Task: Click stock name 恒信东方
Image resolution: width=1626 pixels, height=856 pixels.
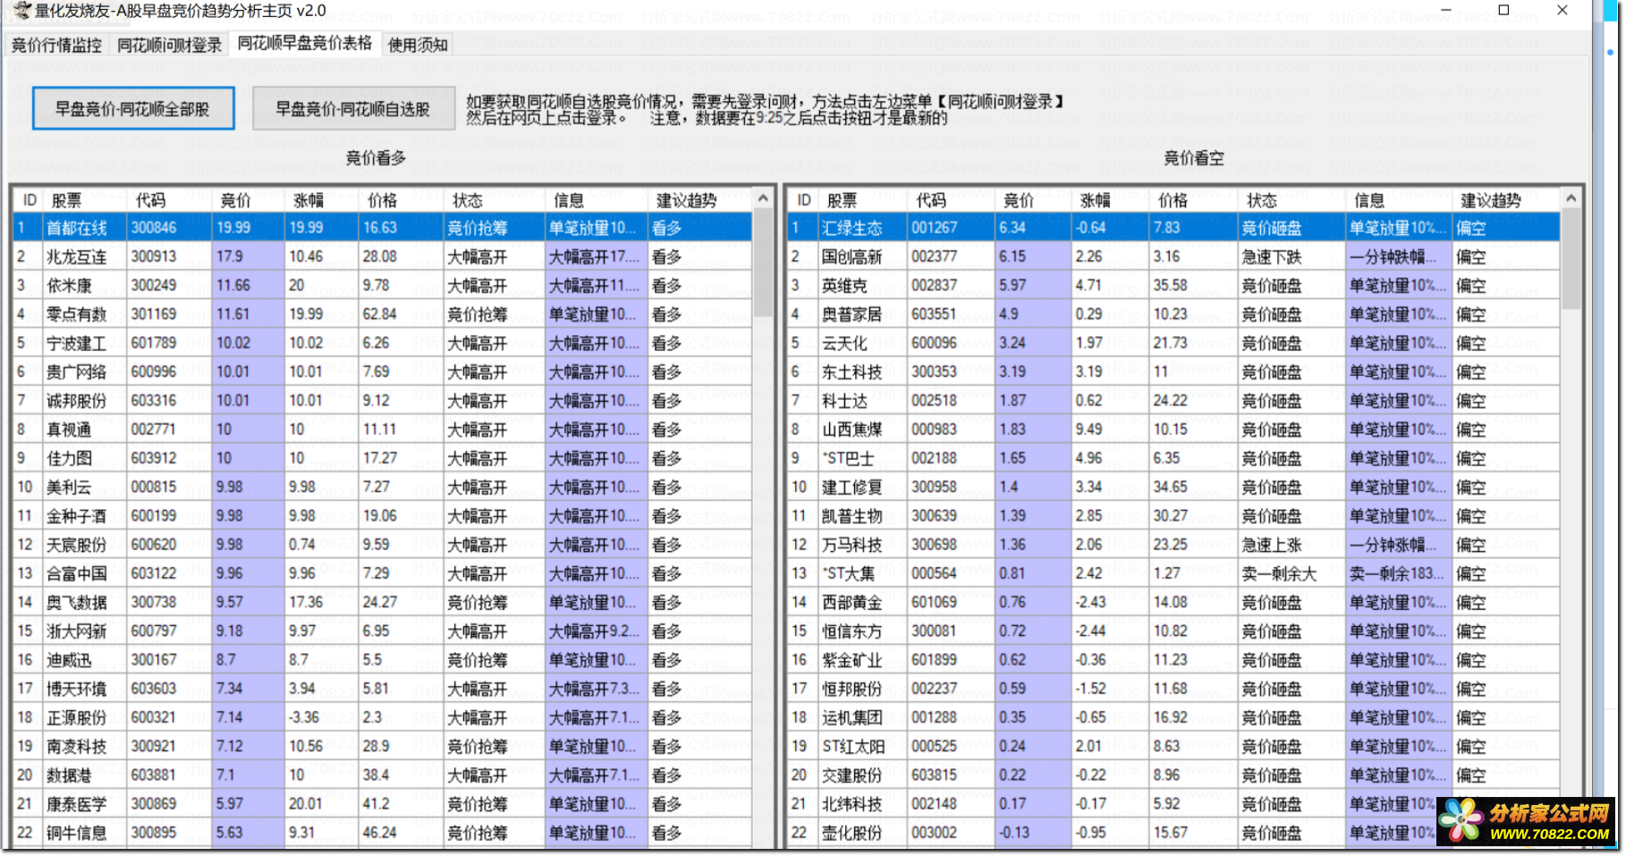Action: pyautogui.click(x=851, y=631)
